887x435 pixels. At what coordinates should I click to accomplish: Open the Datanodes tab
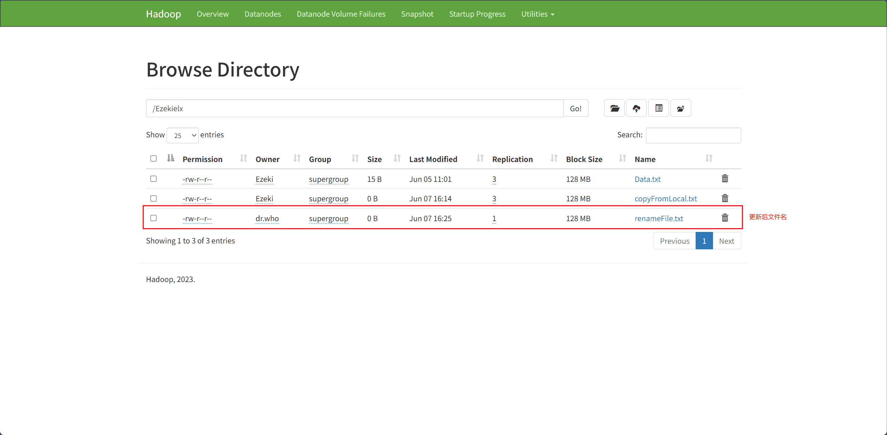pyautogui.click(x=263, y=14)
